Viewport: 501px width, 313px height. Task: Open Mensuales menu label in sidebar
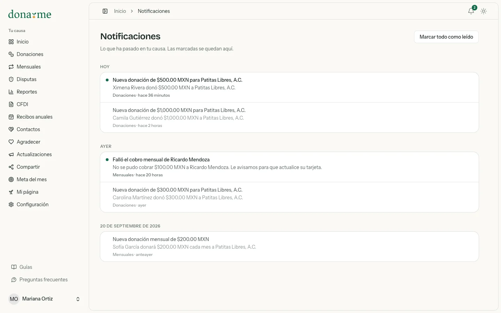[x=29, y=67]
